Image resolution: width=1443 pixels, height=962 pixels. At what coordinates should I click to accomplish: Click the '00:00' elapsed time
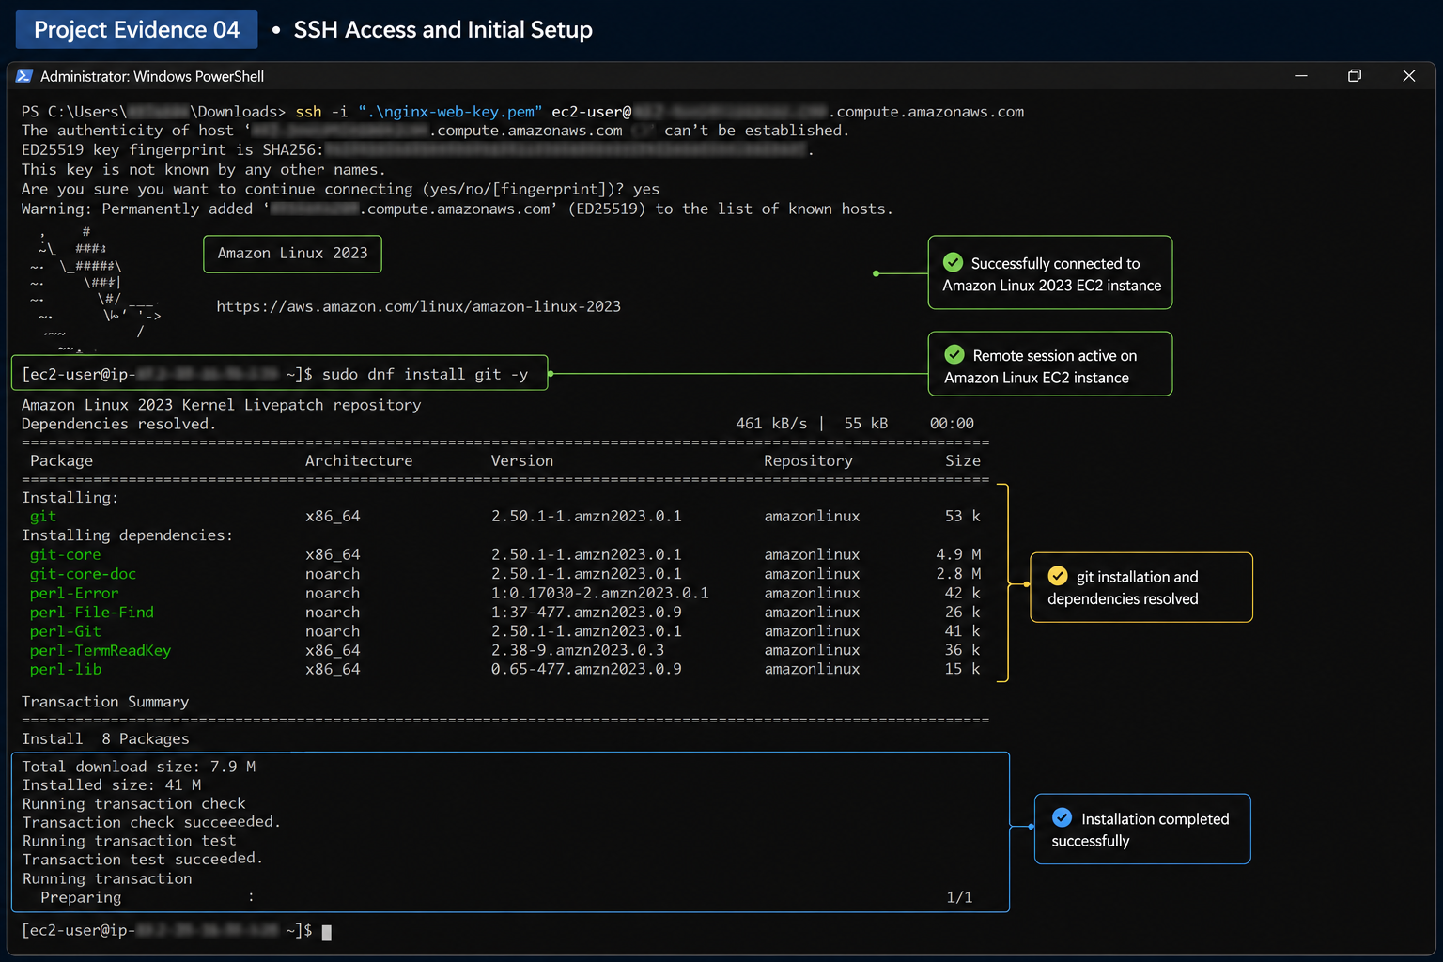(x=952, y=424)
